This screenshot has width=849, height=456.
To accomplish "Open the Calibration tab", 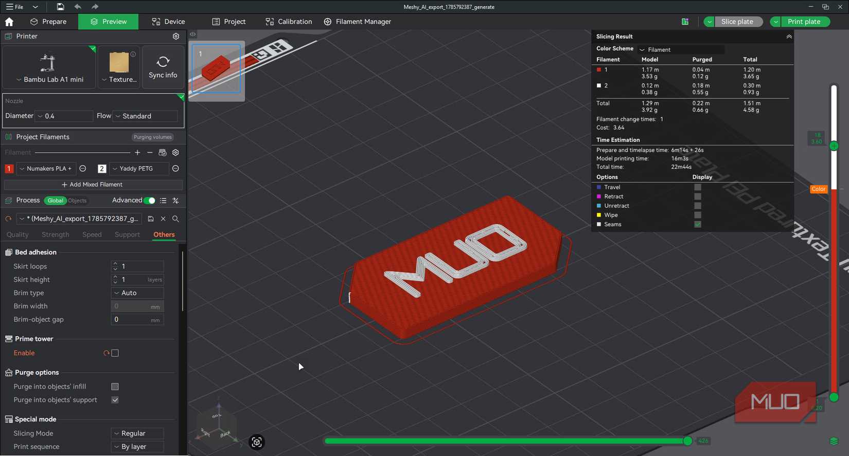I will click(x=289, y=22).
